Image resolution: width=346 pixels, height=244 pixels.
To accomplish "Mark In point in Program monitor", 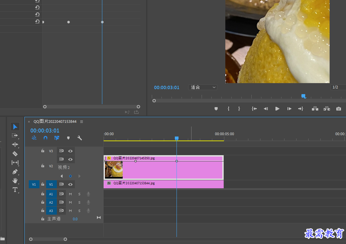I will [x=228, y=109].
